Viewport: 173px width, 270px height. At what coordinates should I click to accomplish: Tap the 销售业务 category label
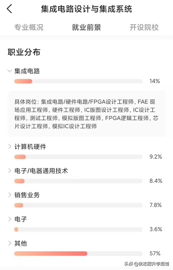pos(27,195)
